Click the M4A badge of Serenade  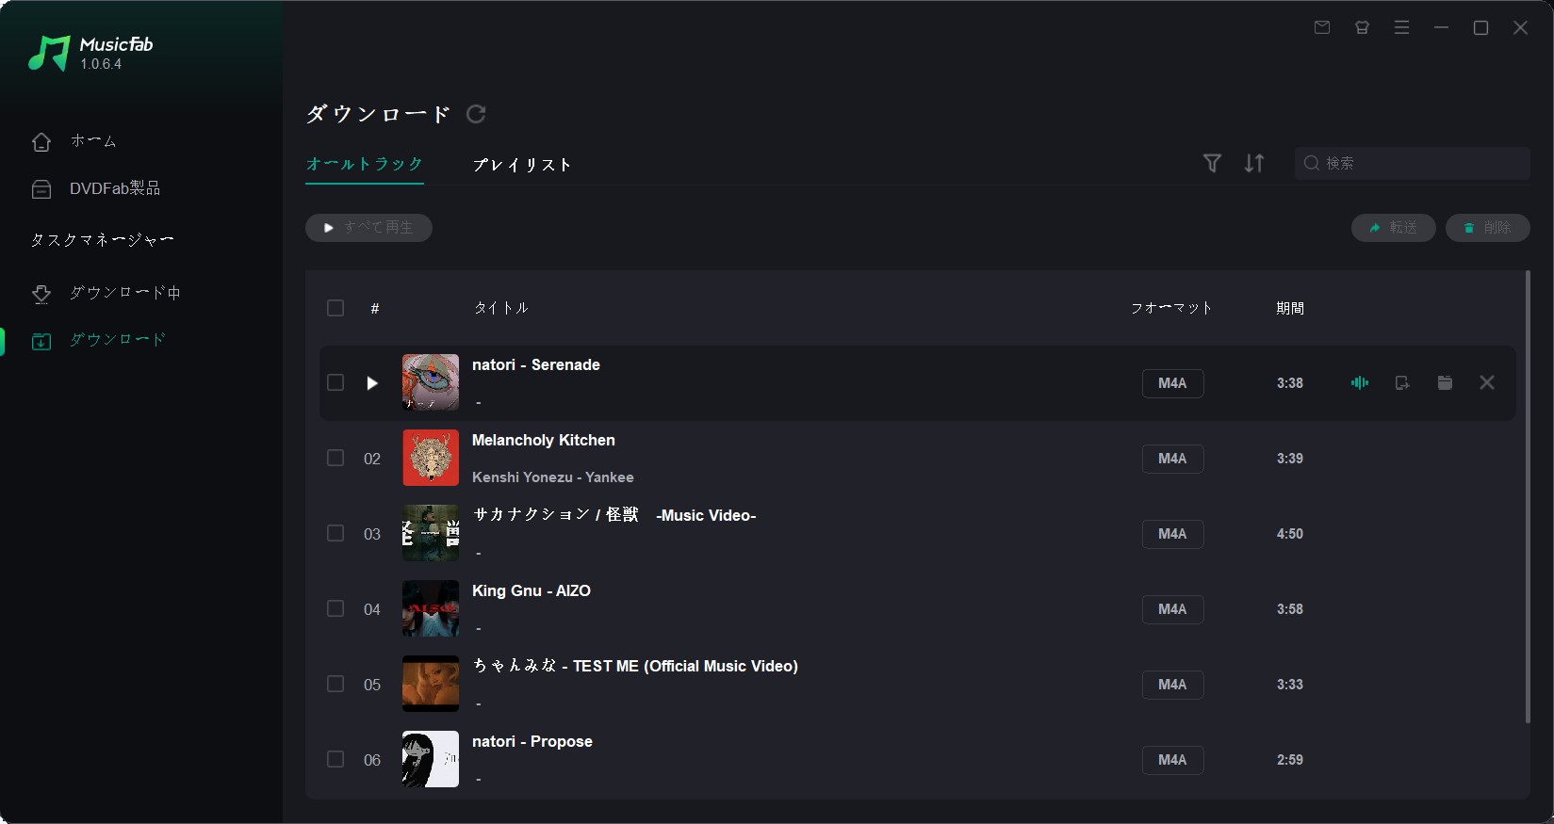coord(1172,383)
